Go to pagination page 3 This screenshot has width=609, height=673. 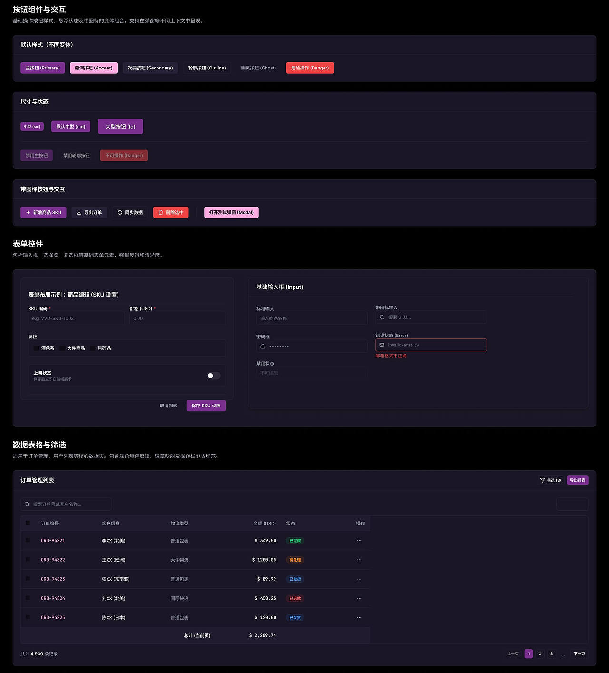[552, 653]
